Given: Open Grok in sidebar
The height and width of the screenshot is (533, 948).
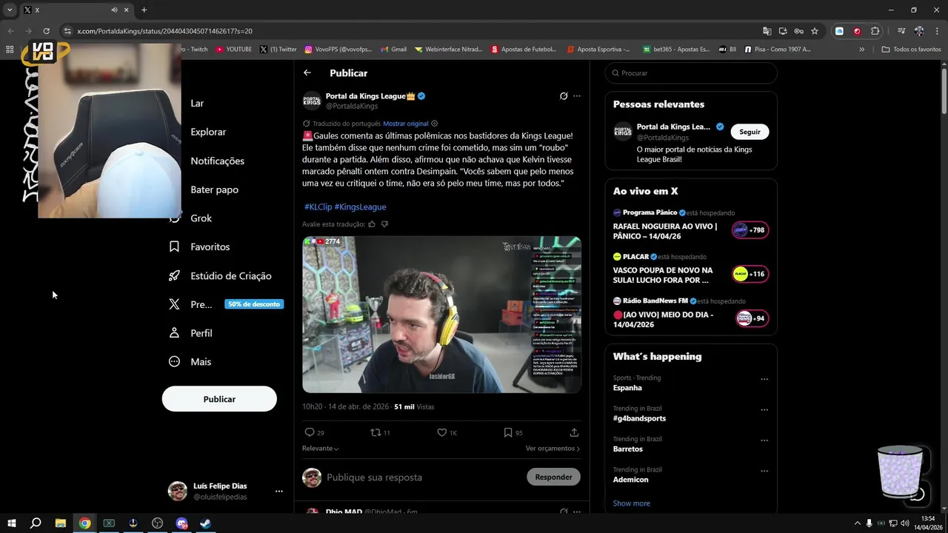Looking at the screenshot, I should click(x=201, y=218).
